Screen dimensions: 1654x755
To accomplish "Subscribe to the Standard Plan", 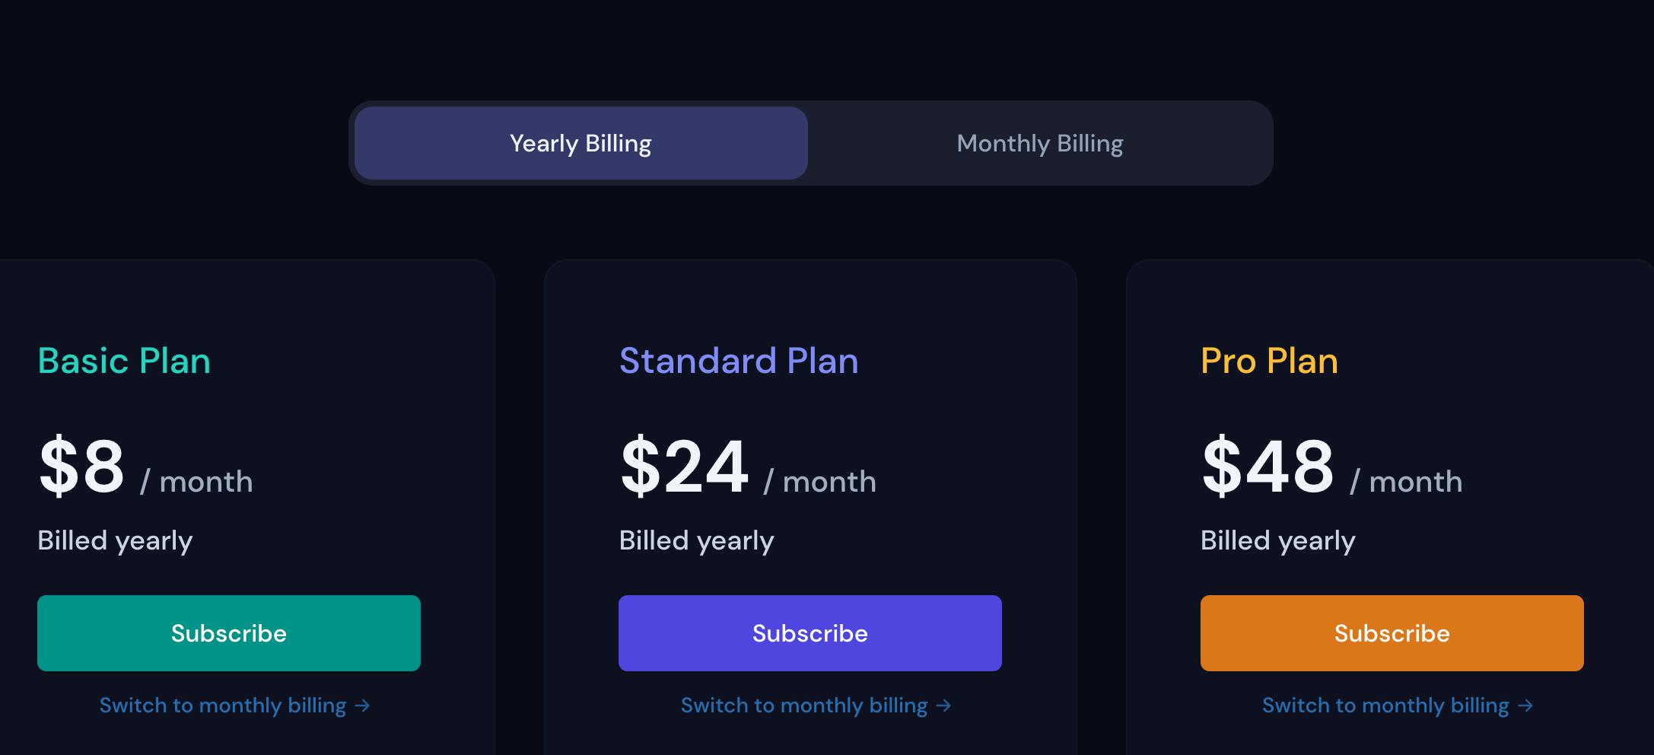I will click(x=810, y=633).
